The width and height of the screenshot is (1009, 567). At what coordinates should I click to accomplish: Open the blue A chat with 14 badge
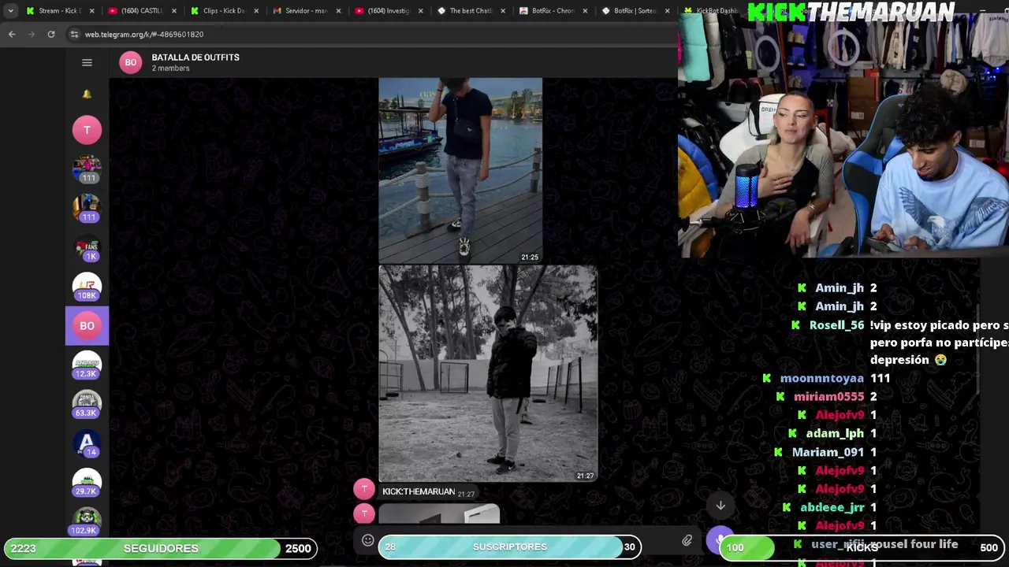pos(87,443)
